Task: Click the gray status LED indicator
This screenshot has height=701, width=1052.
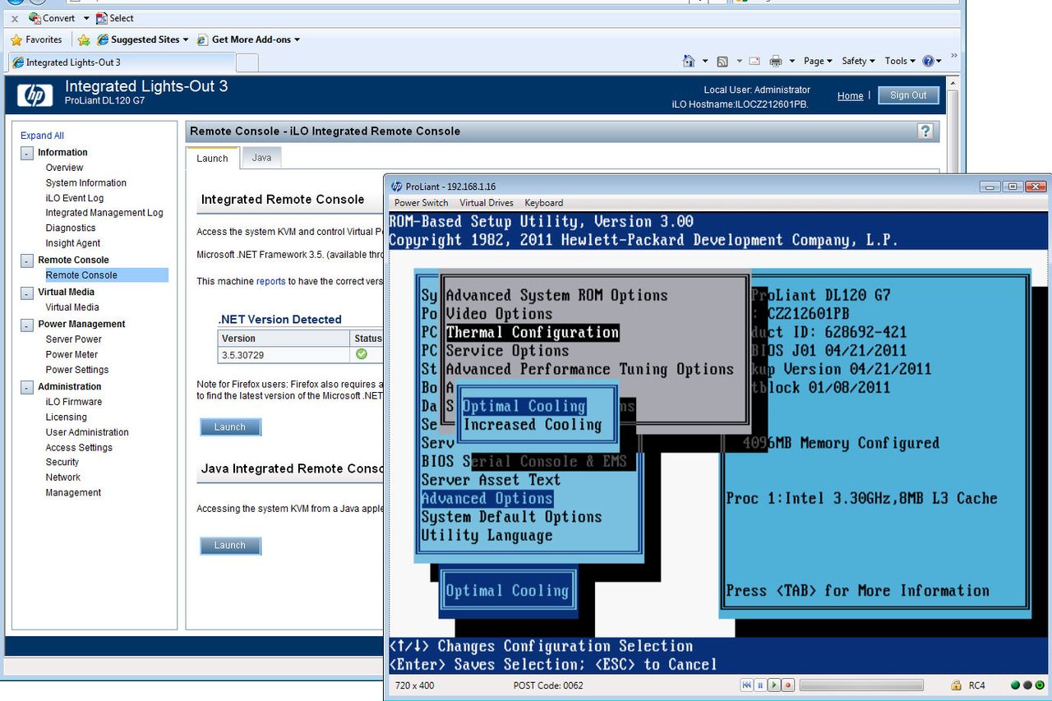Action: pyautogui.click(x=1027, y=685)
